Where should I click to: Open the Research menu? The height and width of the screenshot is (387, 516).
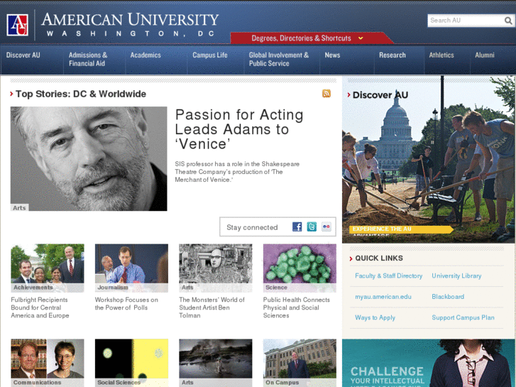coord(393,55)
